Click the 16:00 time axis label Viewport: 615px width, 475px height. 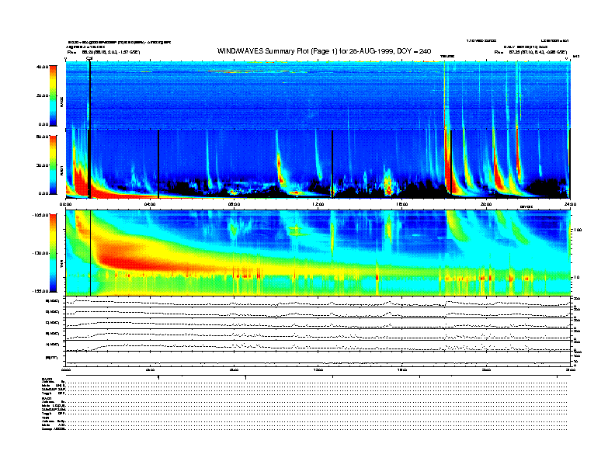[x=401, y=204]
